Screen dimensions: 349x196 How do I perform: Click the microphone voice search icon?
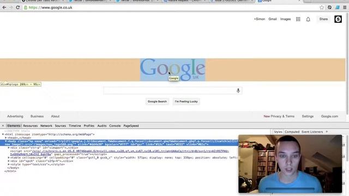[238, 90]
